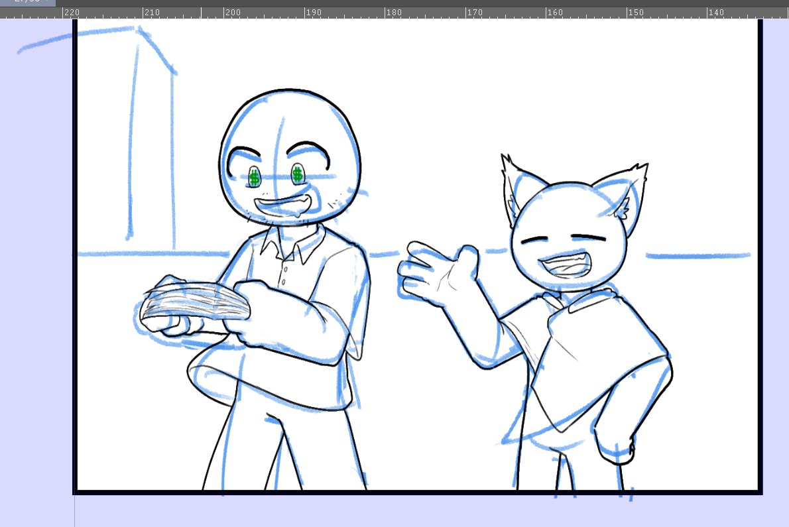Click the 170 mark on the ruler
This screenshot has width=789, height=527.
tap(475, 13)
